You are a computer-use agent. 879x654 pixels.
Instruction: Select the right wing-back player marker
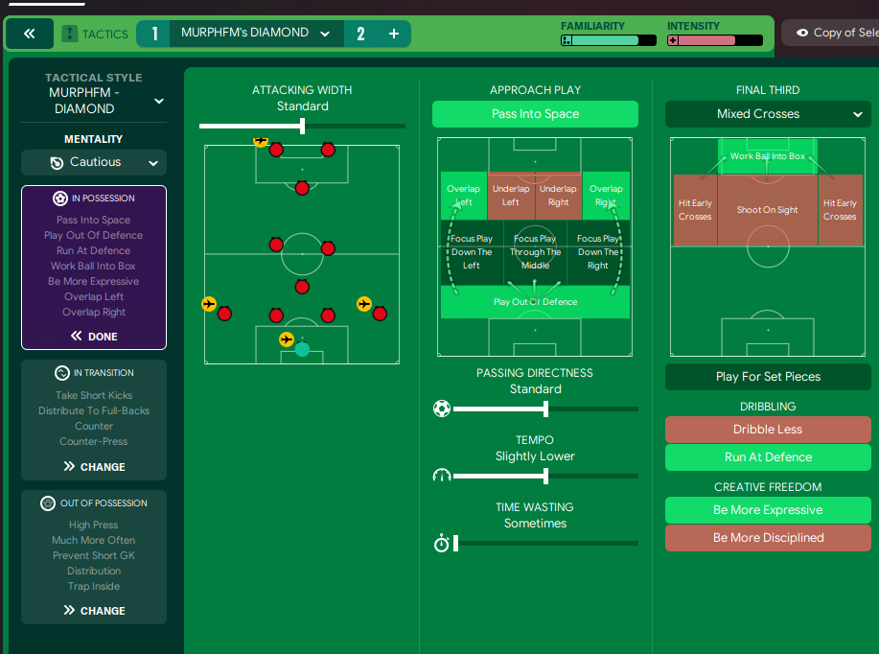[380, 314]
